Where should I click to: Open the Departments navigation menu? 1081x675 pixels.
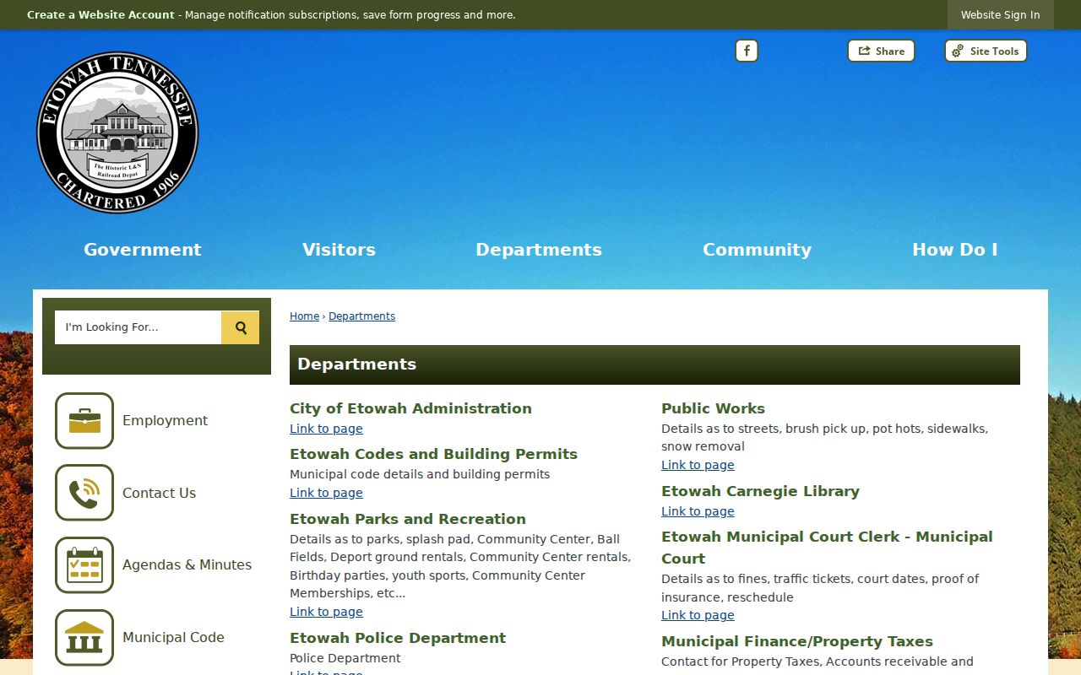click(539, 250)
